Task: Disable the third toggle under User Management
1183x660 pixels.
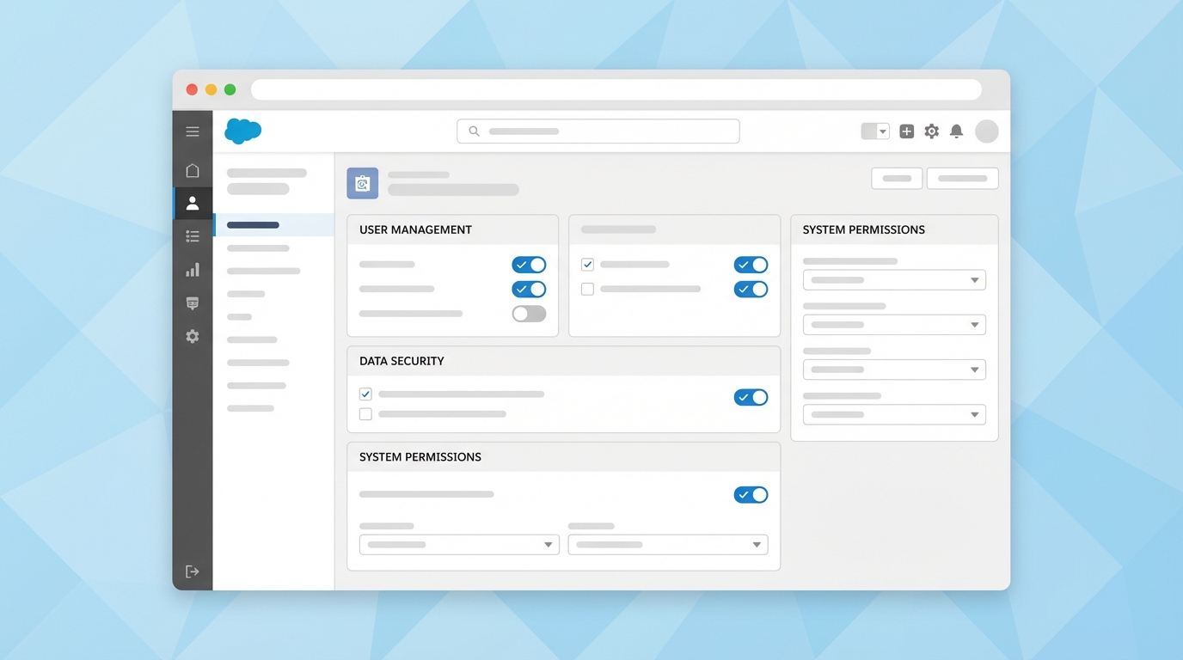Action: coord(529,314)
